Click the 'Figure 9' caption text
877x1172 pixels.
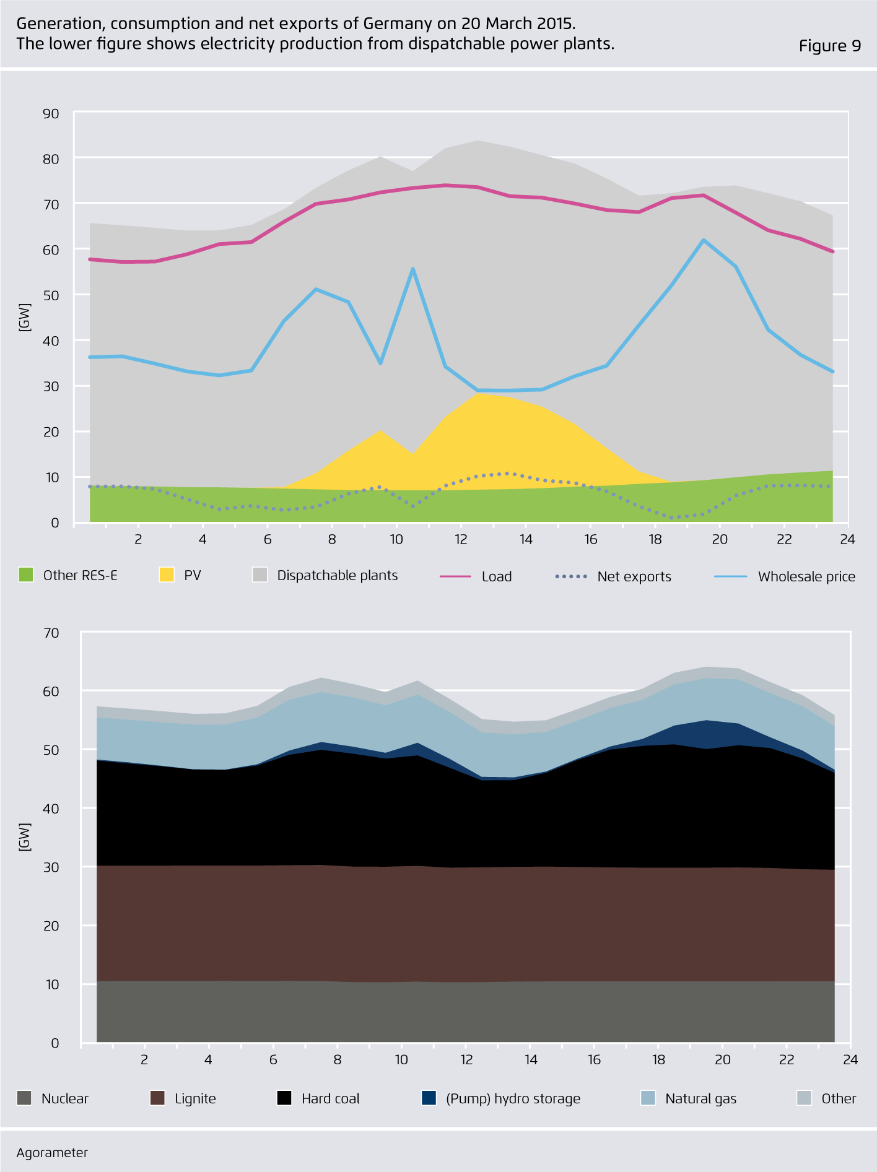coord(830,46)
